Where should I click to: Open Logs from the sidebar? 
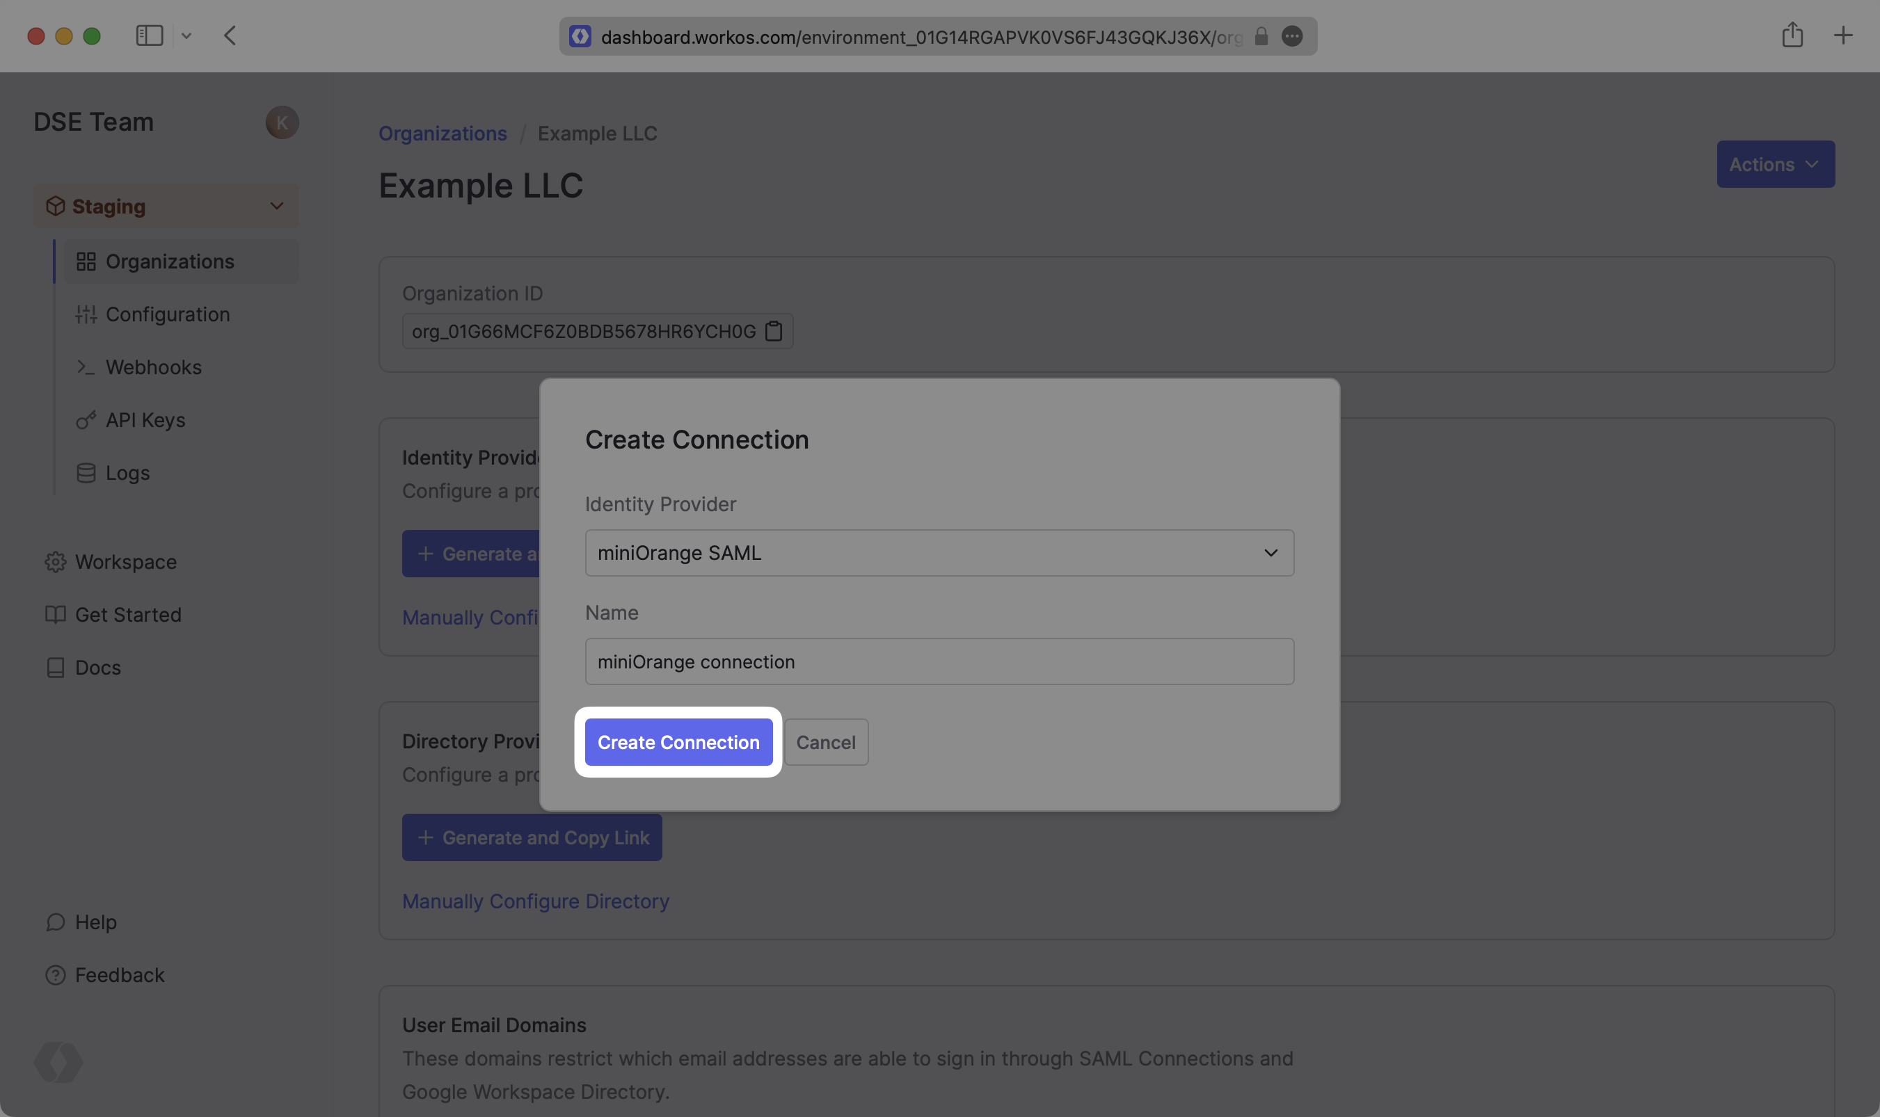tap(127, 473)
